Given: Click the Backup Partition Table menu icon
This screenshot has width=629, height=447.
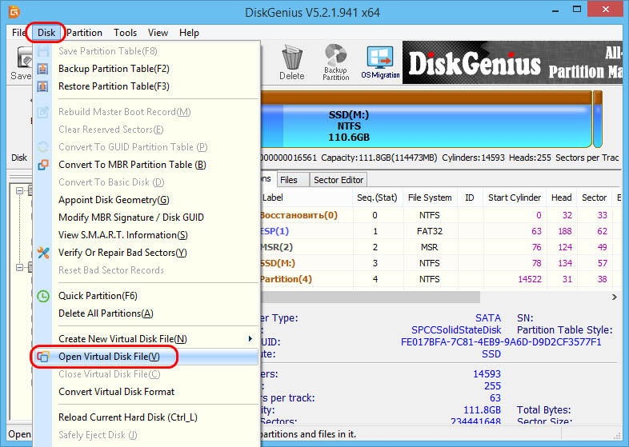Looking at the screenshot, I should pyautogui.click(x=43, y=69).
